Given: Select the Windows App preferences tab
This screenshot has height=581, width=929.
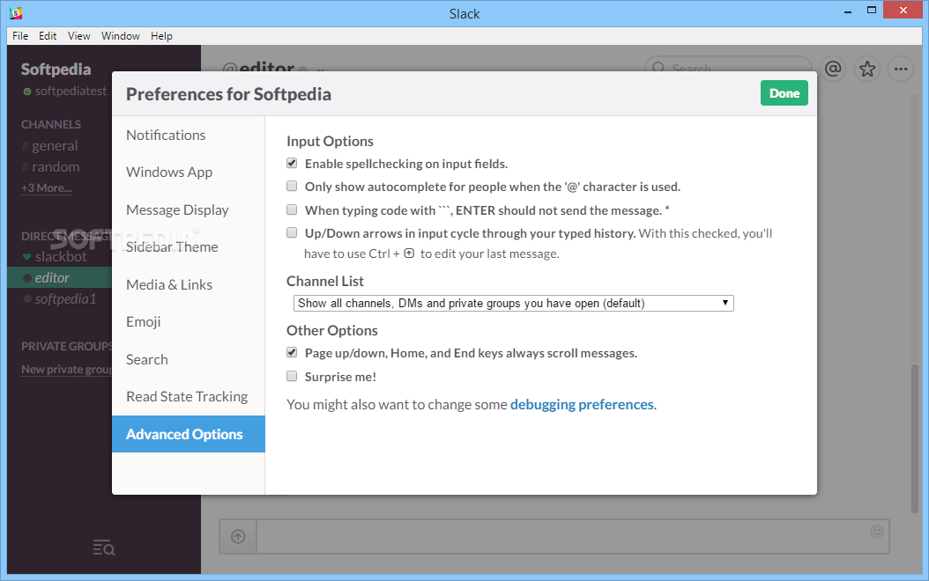Looking at the screenshot, I should click(188, 173).
